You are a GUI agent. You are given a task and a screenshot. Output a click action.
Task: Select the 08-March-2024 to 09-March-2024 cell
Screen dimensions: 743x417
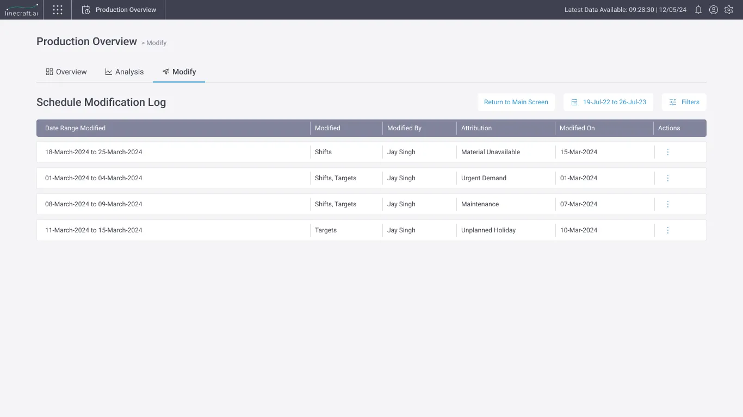(x=94, y=204)
